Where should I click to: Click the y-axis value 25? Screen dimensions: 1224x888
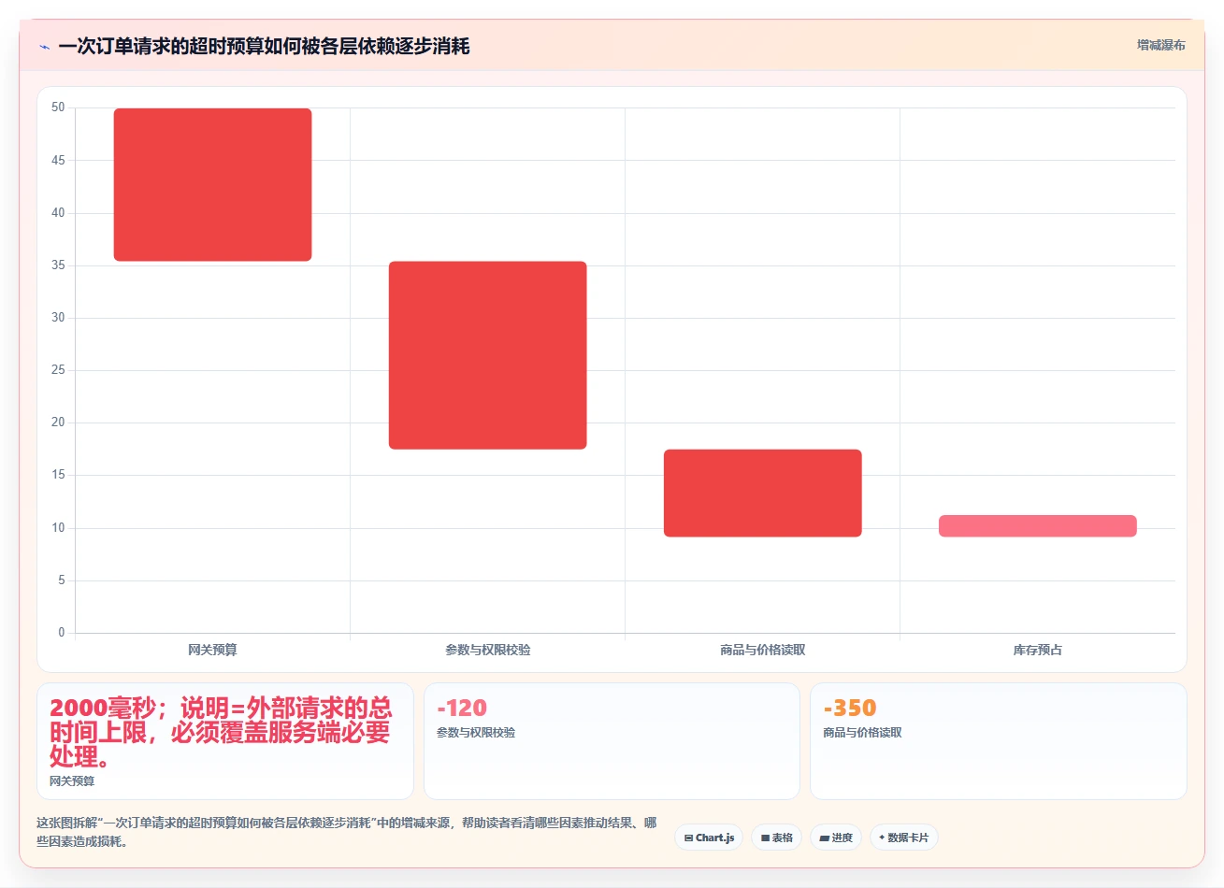(x=58, y=370)
